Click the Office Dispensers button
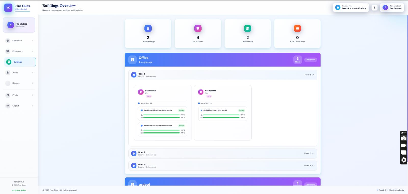Image resolution: width=408 pixels, height=194 pixels. 311,60
